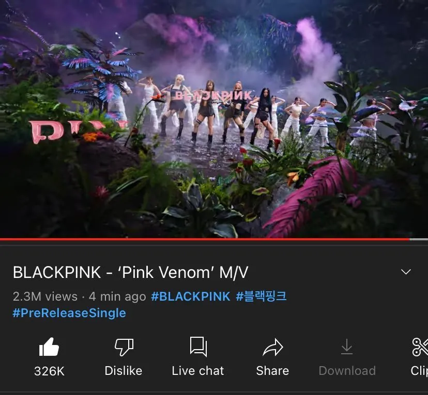Open Live chat via speech bubble icon

click(x=198, y=347)
